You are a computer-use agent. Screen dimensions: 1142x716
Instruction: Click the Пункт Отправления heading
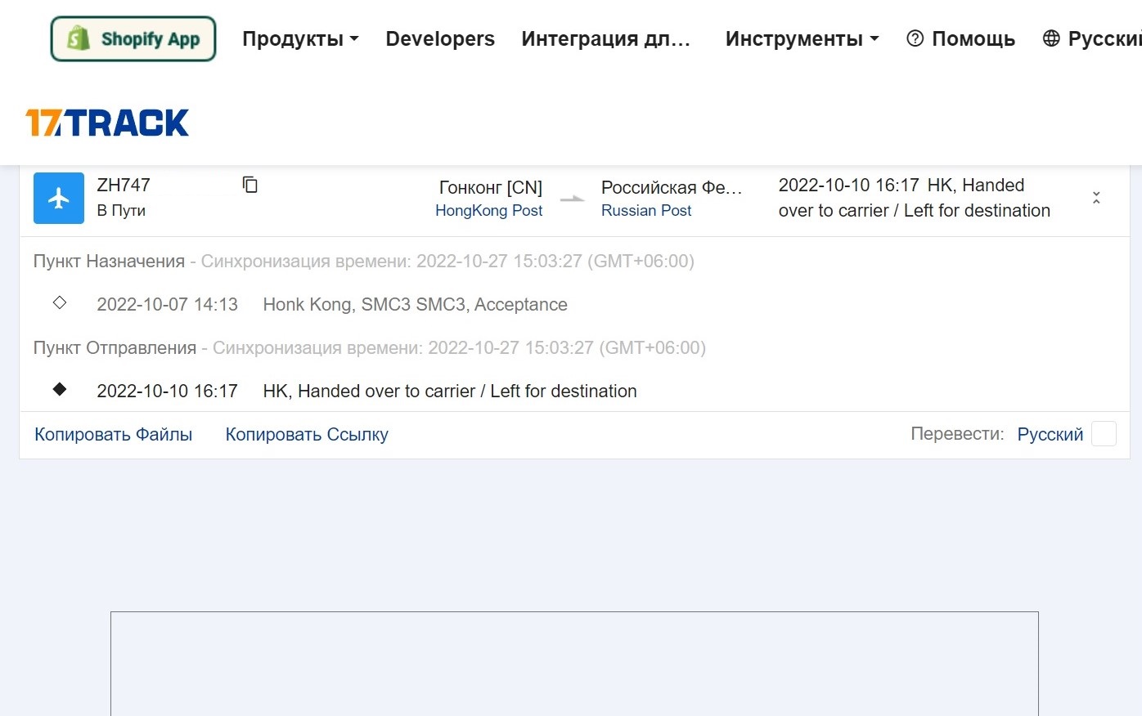point(115,347)
